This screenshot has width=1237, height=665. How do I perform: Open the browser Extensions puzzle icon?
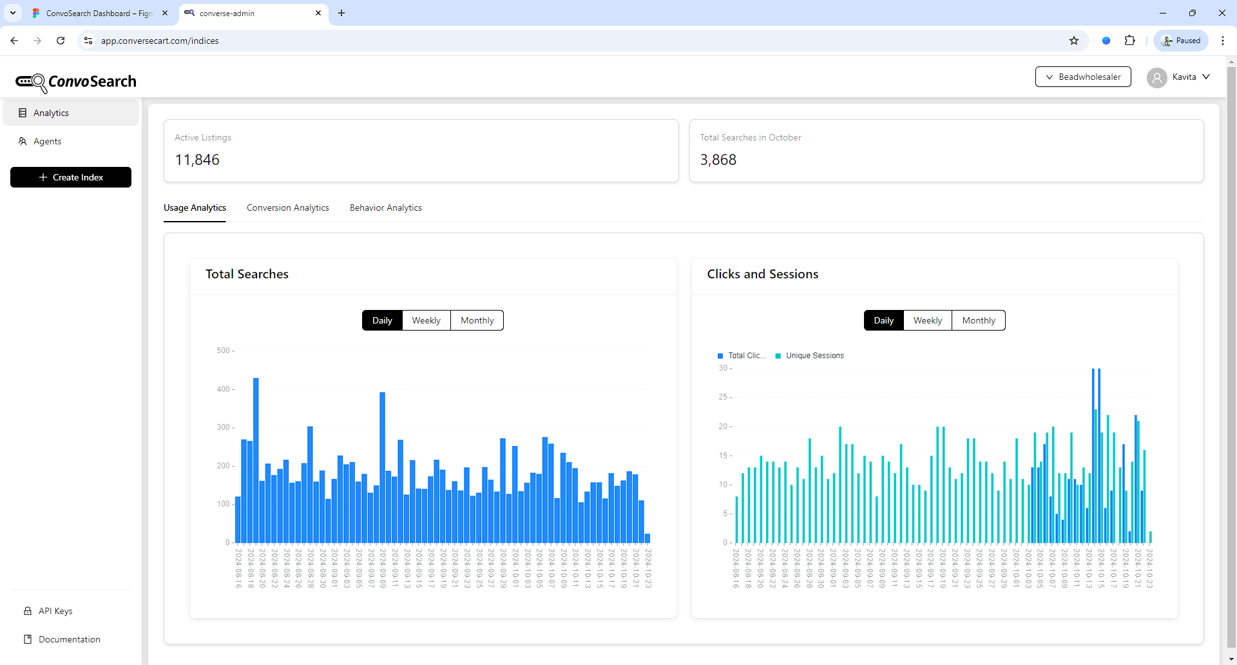1129,41
